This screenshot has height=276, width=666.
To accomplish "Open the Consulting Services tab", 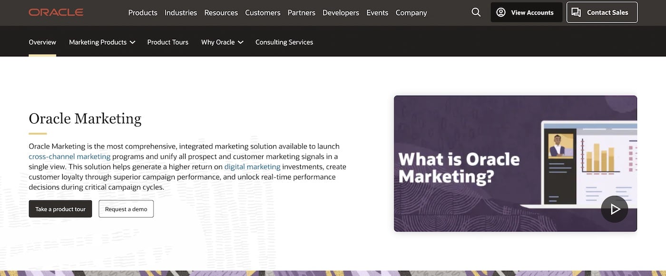I will tap(284, 42).
